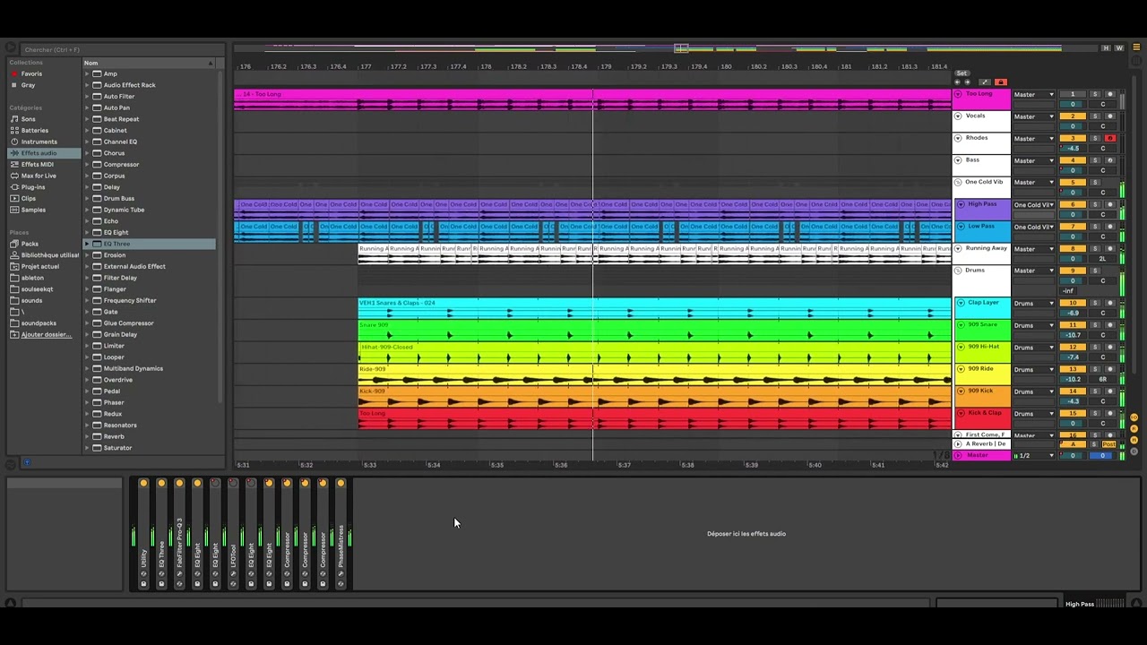Adjust the 909 Snare volume value -10.7
Viewport: 1147px width, 645px height.
point(1073,335)
